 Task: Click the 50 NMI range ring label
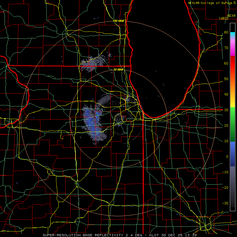click(x=118, y=70)
